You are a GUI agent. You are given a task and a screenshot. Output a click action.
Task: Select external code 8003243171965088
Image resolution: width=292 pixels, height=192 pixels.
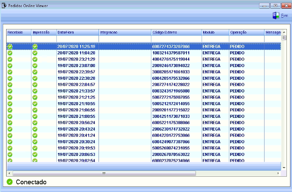(171, 91)
